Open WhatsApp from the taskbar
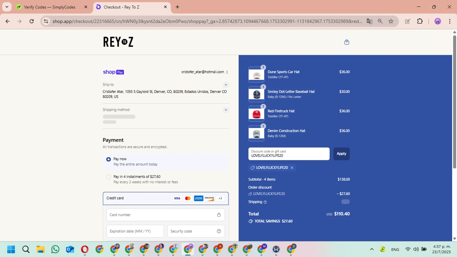The width and height of the screenshot is (457, 257). click(55, 249)
